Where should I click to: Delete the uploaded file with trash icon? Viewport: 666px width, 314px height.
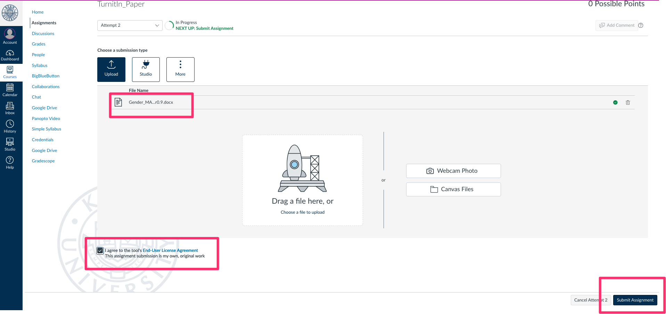(628, 102)
